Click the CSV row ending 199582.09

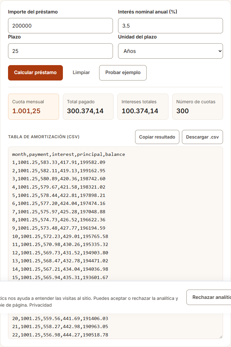[x=59, y=162]
